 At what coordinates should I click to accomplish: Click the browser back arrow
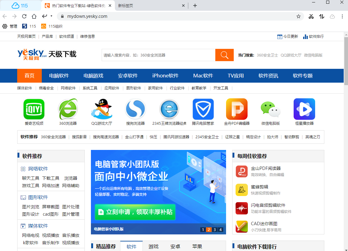[5, 16]
